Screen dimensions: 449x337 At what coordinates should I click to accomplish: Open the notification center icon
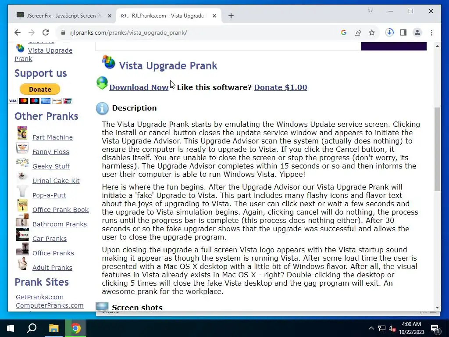[x=435, y=329]
